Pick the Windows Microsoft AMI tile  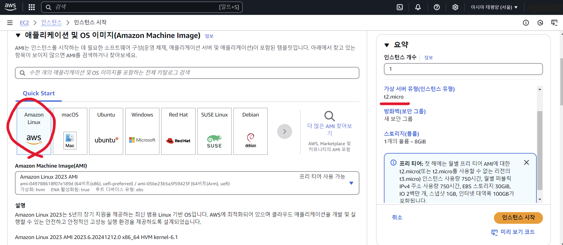pos(142,131)
